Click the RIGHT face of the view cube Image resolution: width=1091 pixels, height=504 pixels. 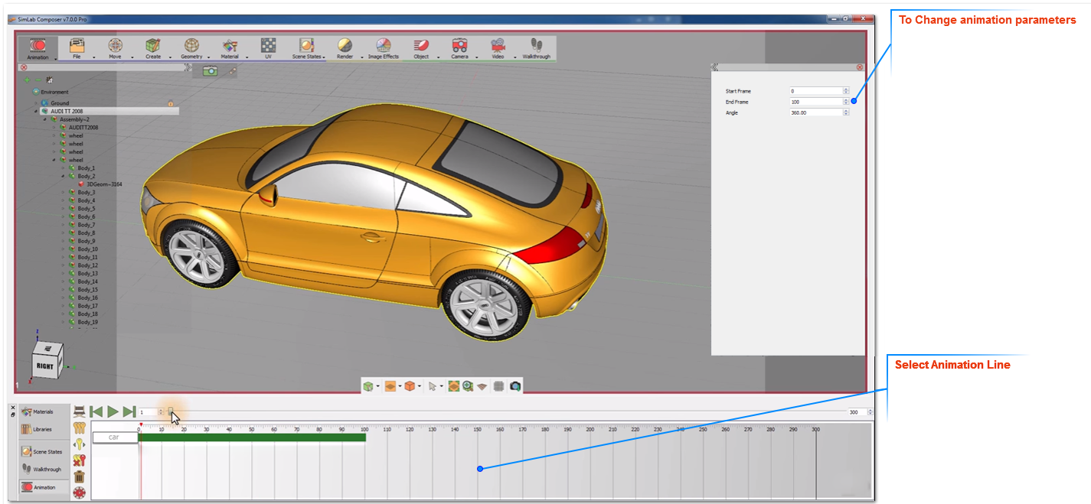[x=46, y=366]
